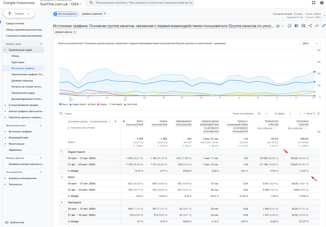The image size is (326, 227).
Task: Open the data quality dropdown arrow
Action: click(x=282, y=26)
